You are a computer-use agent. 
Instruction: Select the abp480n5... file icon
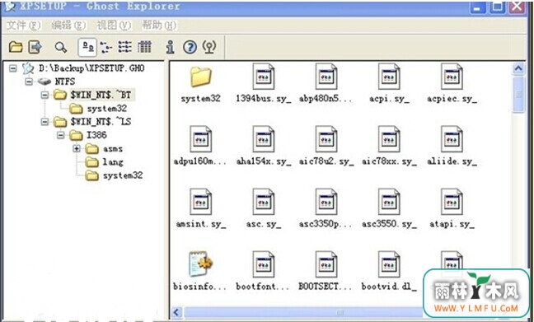click(326, 77)
